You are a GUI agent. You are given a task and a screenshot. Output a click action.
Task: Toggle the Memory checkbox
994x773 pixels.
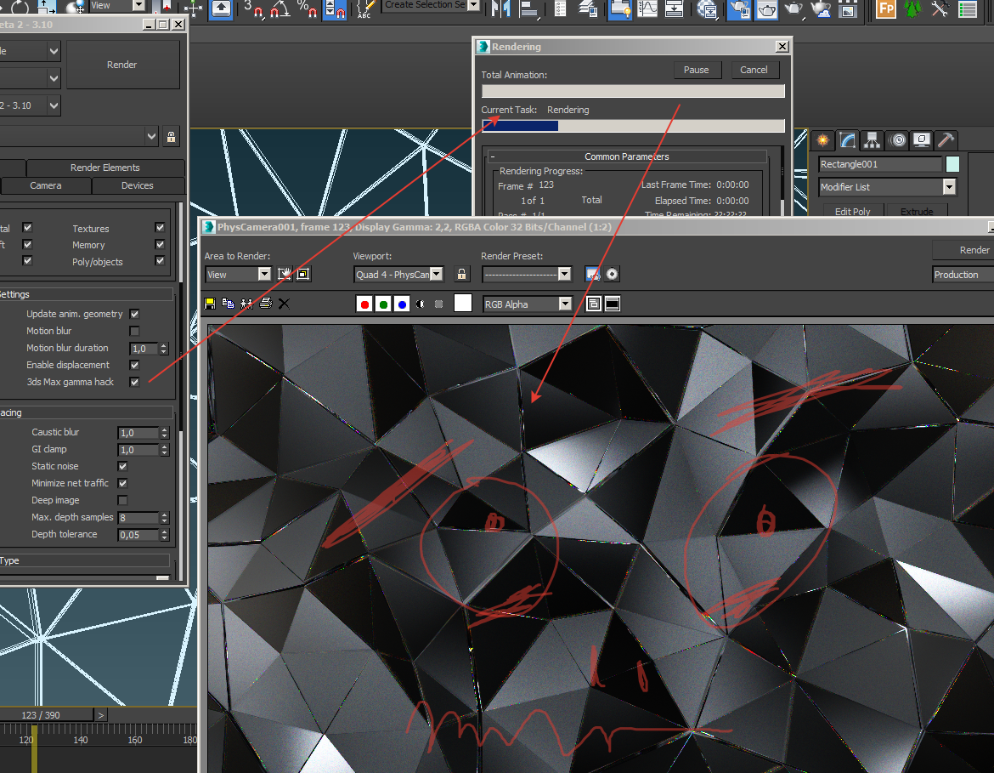click(x=160, y=244)
